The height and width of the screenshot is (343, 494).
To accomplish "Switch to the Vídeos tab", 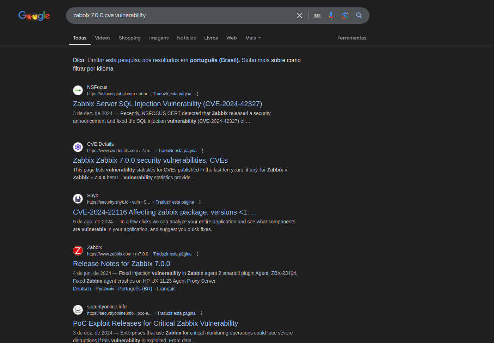I will tap(103, 38).
